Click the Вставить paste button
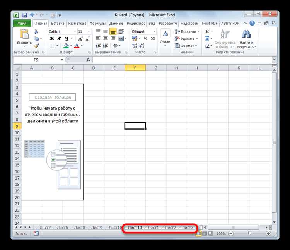 24,38
